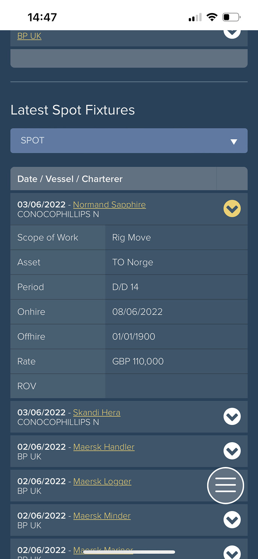Open the Maersk Logger vessel link

(102, 481)
